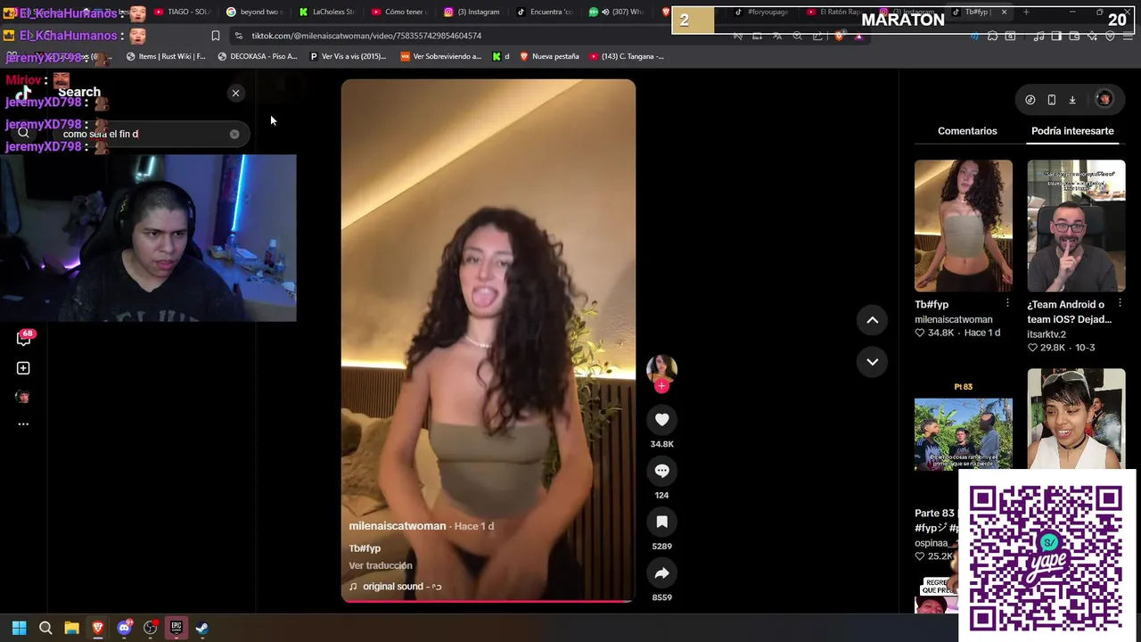Click the creator avatar beside the video
Image resolution: width=1141 pixels, height=642 pixels.
click(x=661, y=369)
